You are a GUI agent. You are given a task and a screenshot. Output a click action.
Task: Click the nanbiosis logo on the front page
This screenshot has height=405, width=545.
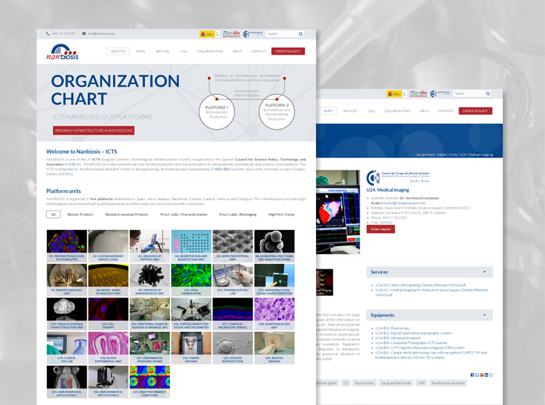coord(62,52)
